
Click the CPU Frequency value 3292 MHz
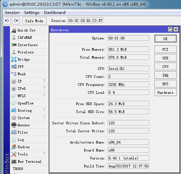(128, 85)
